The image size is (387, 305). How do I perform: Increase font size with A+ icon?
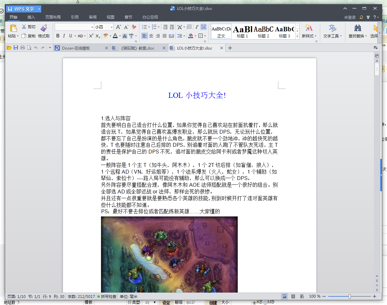click(118, 27)
